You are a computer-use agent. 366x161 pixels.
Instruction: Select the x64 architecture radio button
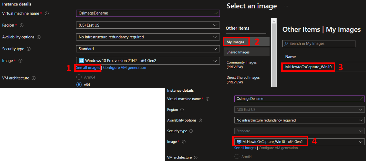pos(79,85)
